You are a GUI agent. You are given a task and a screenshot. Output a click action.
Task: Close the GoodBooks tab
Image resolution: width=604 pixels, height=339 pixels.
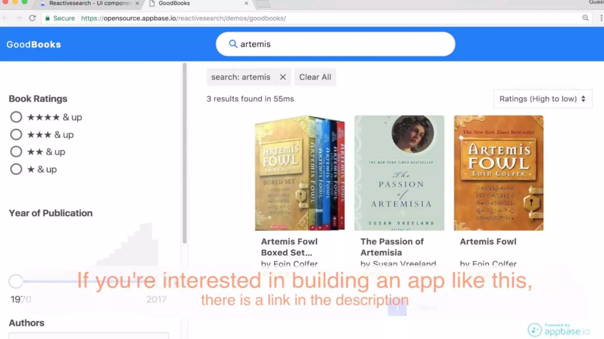(x=246, y=3)
